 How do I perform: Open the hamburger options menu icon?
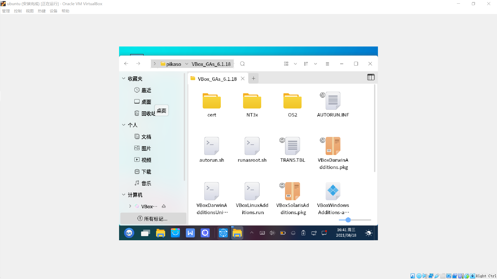[327, 64]
